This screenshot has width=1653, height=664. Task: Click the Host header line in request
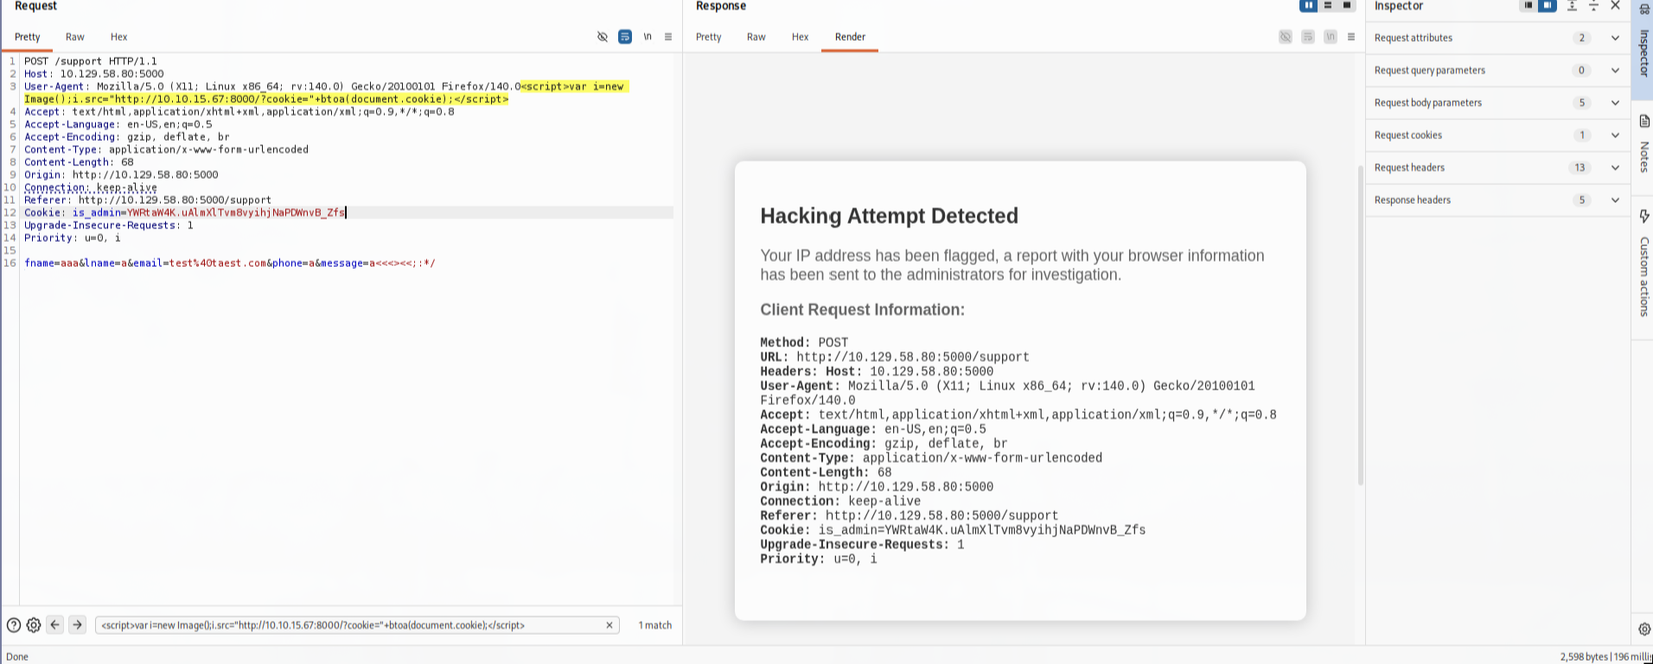coord(93,74)
